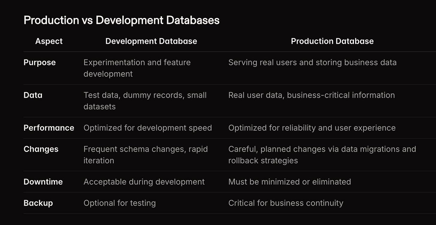Select the text Optimized for reliability and user experience
This screenshot has height=225, width=436.
[x=312, y=128]
